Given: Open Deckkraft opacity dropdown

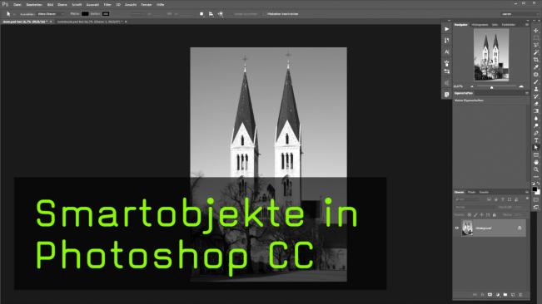Looking at the screenshot, I should pyautogui.click(x=518, y=207).
